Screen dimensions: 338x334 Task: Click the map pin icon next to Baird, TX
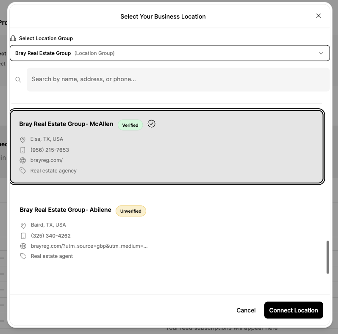(23, 225)
